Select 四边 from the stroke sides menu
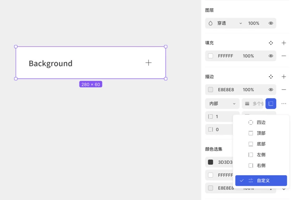291x200 pixels. coord(261,122)
